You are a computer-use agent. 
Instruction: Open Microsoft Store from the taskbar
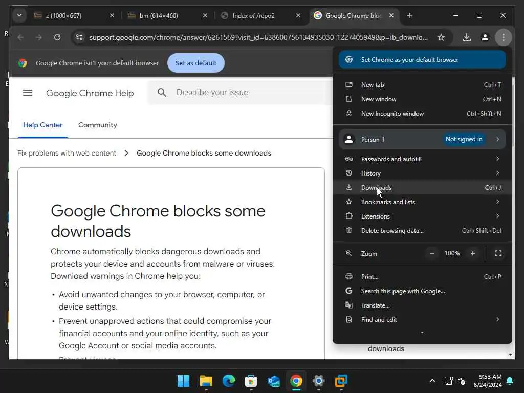(x=251, y=381)
